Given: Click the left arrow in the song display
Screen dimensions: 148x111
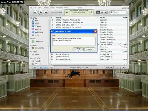Looking at the screenshot, I should pos(67,12).
